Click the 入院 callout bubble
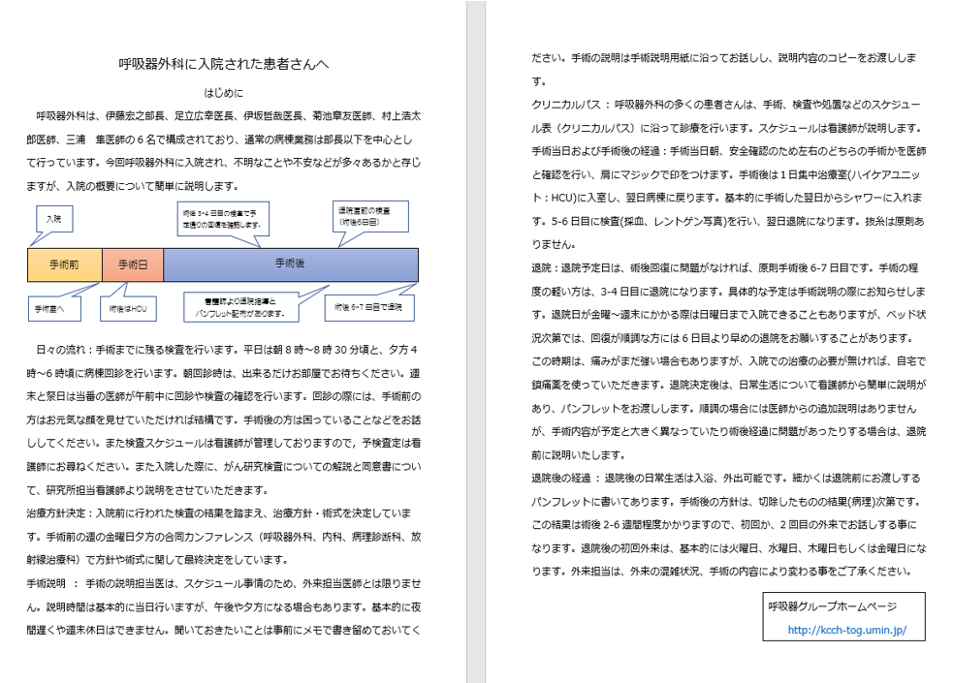Viewport: 953px width, 683px height. point(52,220)
